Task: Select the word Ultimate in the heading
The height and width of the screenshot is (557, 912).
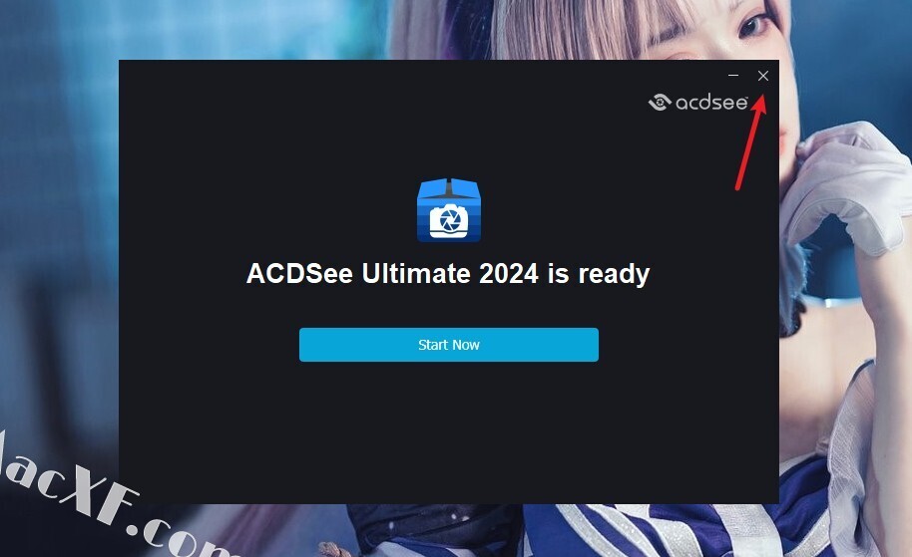Action: (x=416, y=274)
